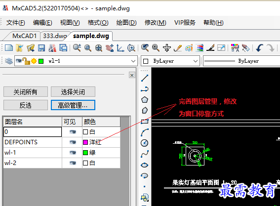Close the layer panel with X

point(132,75)
